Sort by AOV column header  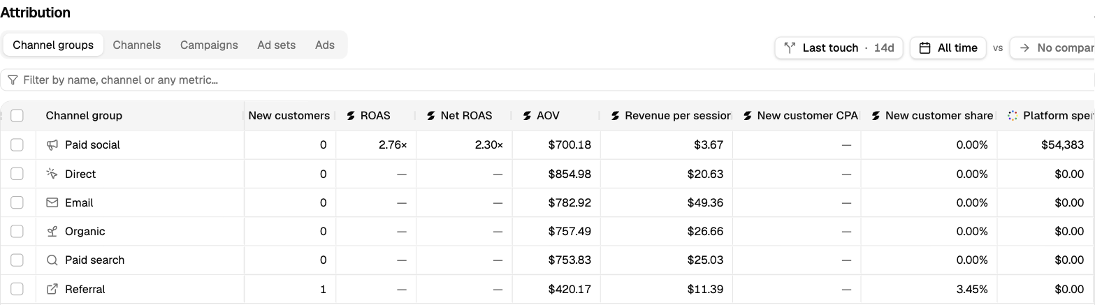coord(548,116)
